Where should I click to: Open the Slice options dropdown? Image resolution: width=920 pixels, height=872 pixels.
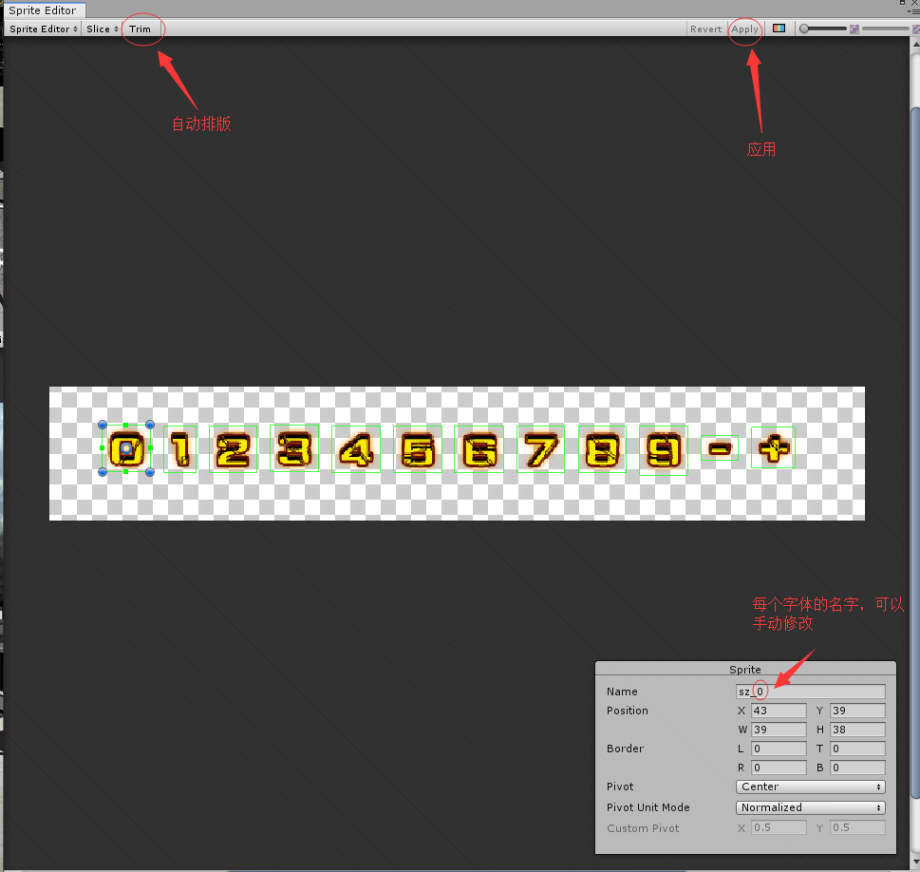(x=101, y=28)
